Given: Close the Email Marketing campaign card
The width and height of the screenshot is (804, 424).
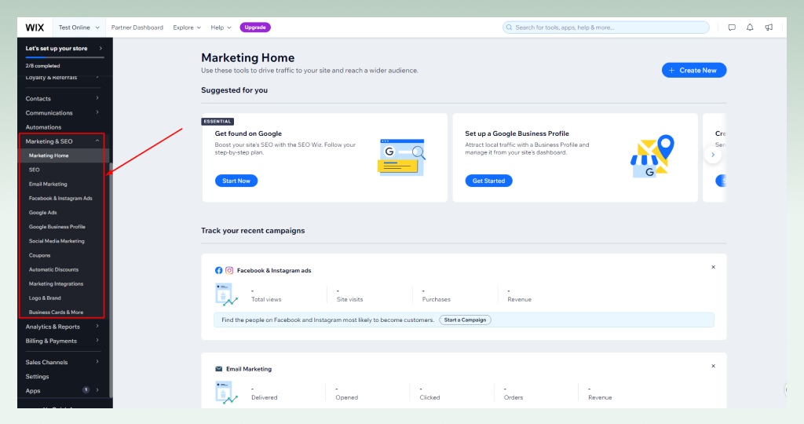Looking at the screenshot, I should coord(713,366).
